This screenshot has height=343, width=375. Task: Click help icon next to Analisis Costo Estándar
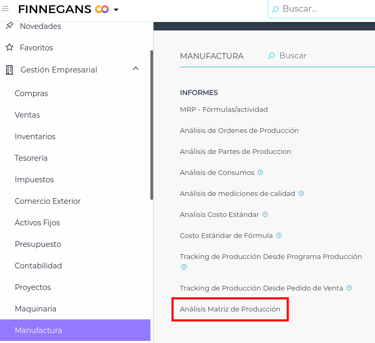[x=265, y=214]
